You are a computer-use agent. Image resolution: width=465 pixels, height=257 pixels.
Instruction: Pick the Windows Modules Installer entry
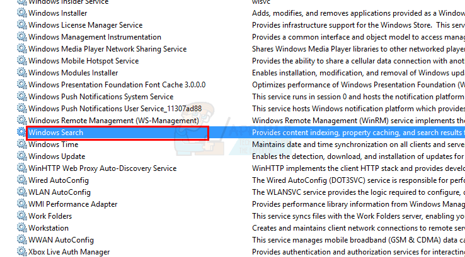(x=73, y=73)
